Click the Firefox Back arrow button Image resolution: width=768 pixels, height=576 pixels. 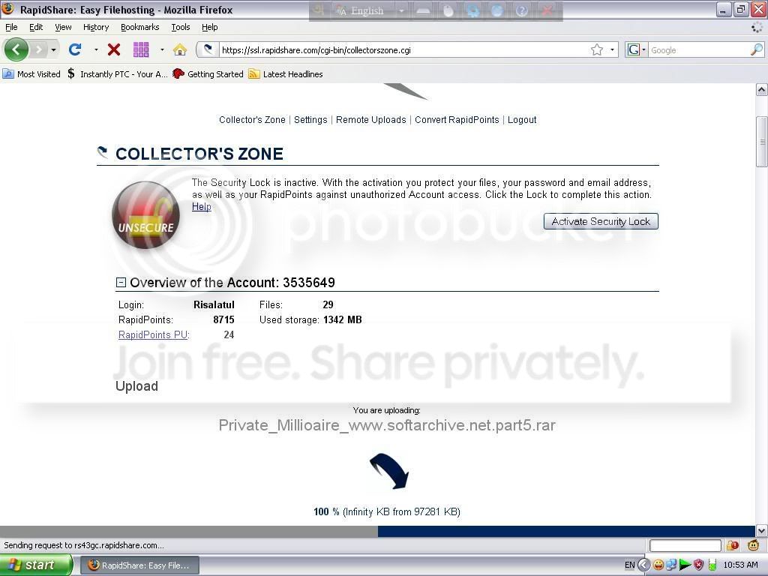(16, 49)
